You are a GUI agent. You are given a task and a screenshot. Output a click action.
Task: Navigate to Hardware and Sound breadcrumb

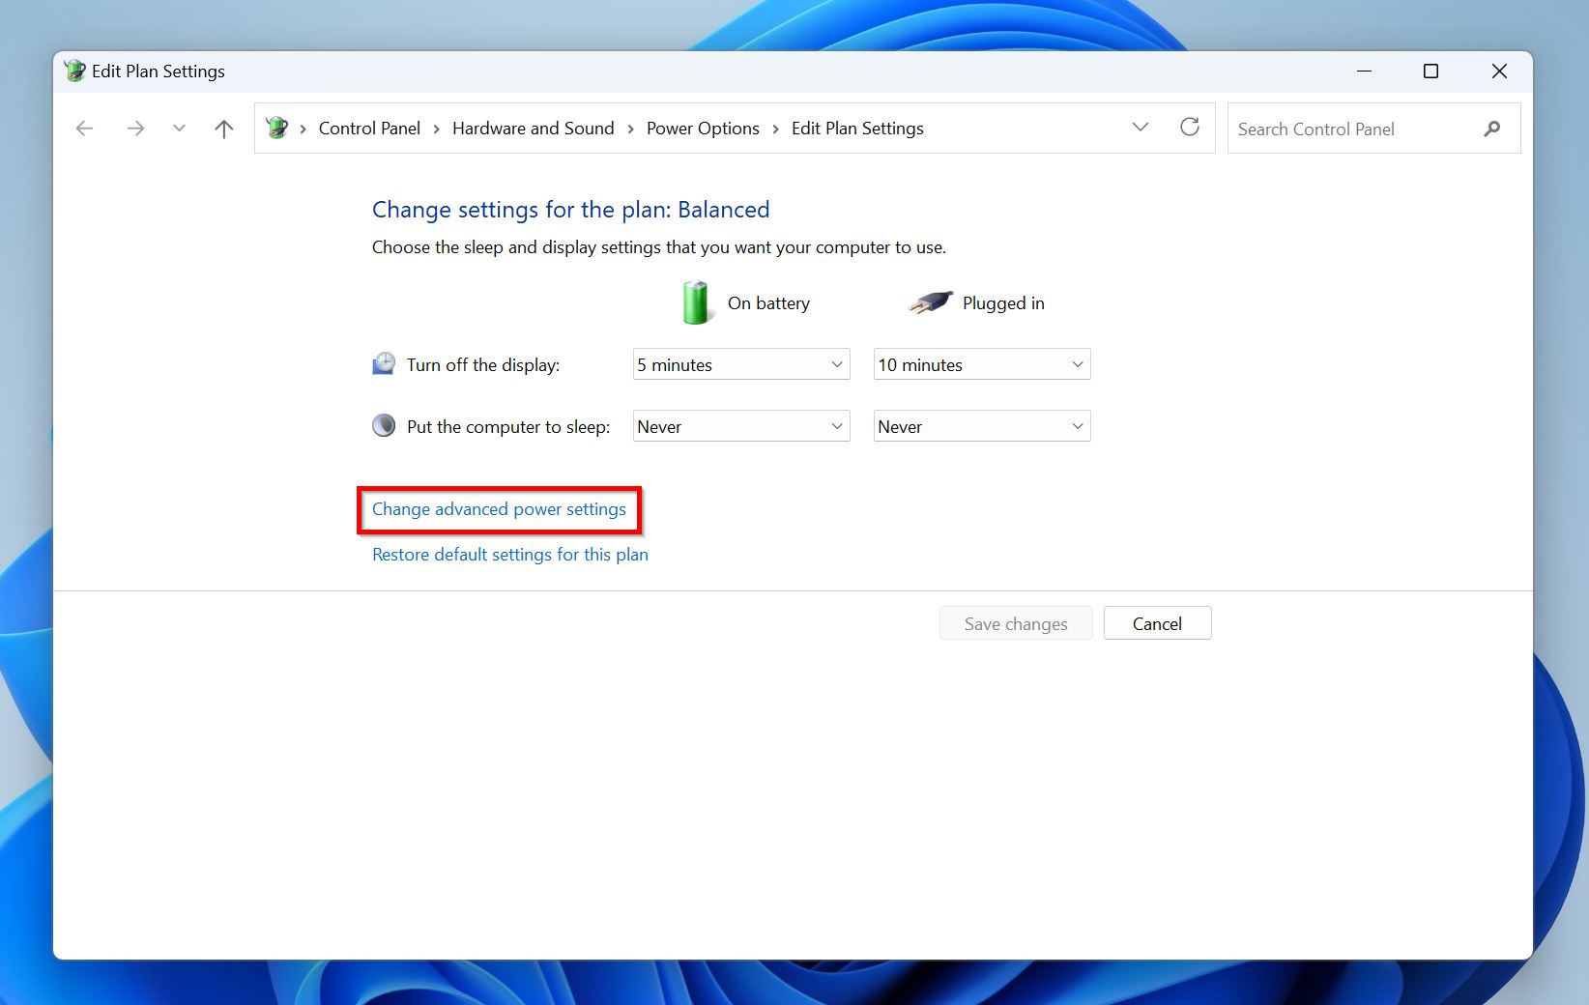click(533, 129)
